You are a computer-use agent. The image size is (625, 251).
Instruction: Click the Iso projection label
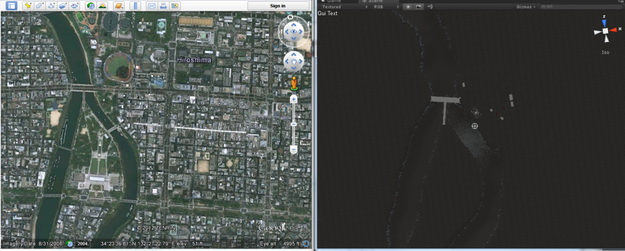[x=605, y=52]
